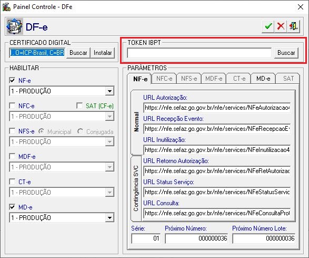Screen dimensions: 309x258
Task: Exit panel using the door icon
Action: tap(293, 26)
